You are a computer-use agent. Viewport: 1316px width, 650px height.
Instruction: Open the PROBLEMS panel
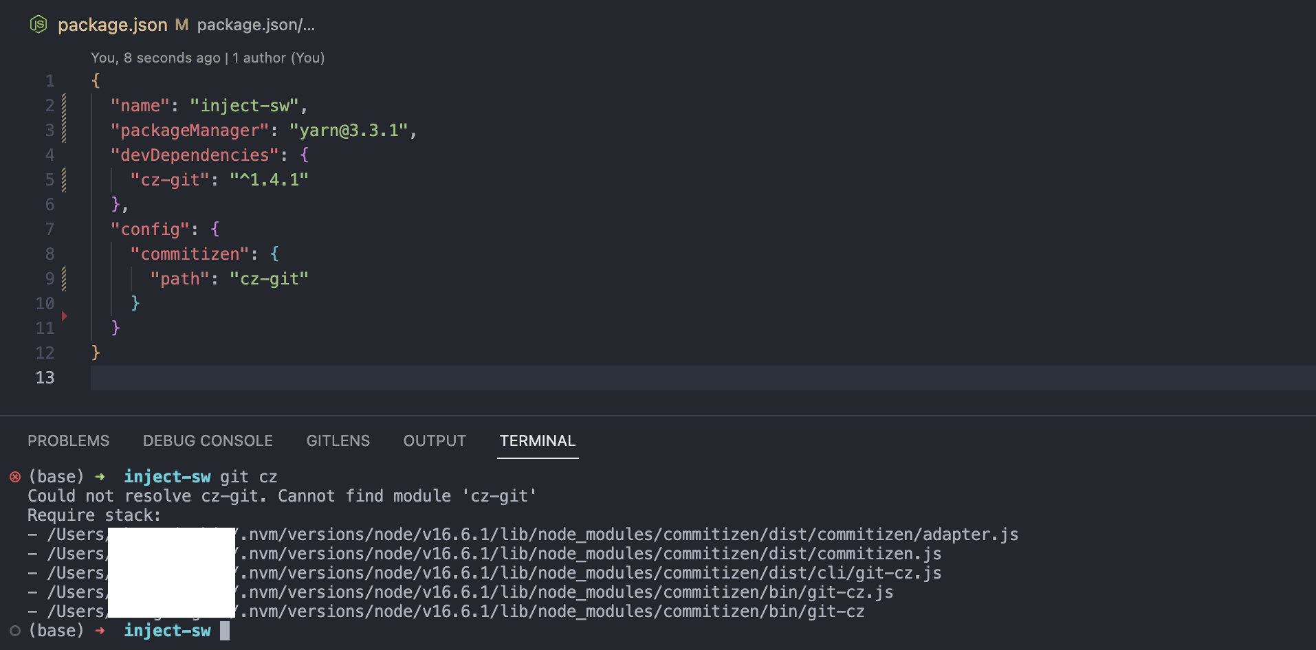(x=68, y=440)
